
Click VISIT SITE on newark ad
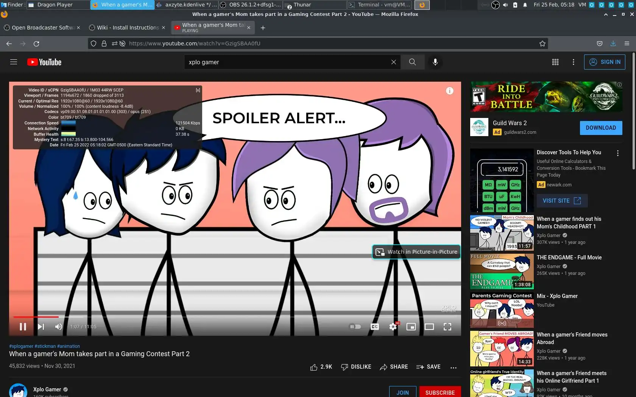562,201
